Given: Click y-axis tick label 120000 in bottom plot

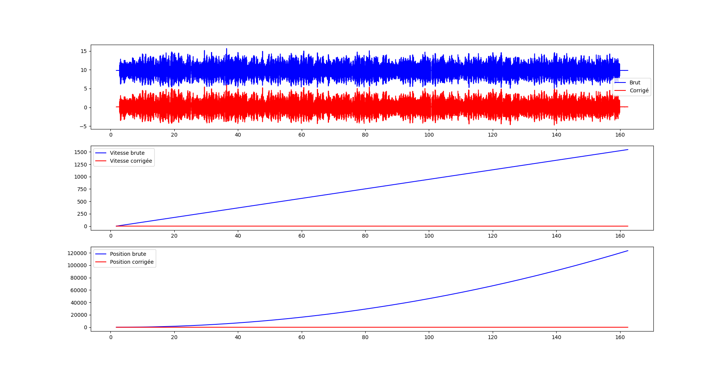Looking at the screenshot, I should pos(77,253).
